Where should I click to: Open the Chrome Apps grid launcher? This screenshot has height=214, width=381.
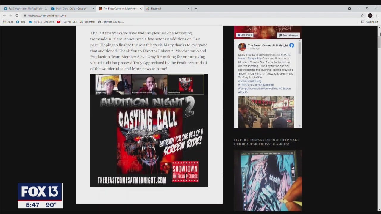tap(4, 22)
